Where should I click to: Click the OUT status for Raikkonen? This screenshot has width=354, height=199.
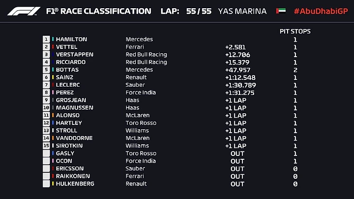coord(237,176)
